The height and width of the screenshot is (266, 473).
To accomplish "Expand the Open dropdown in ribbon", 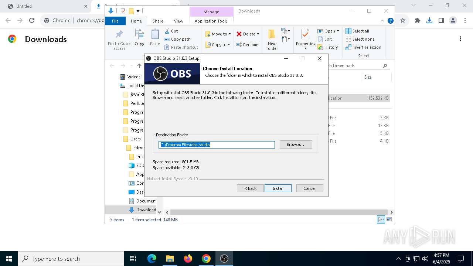I will [338, 31].
